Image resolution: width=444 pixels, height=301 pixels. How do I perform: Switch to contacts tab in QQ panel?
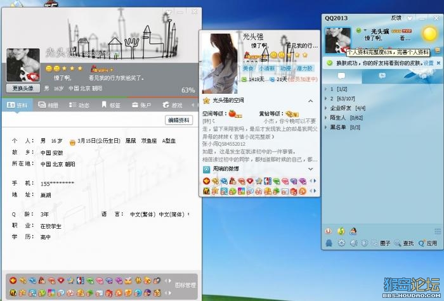pyautogui.click(x=341, y=76)
